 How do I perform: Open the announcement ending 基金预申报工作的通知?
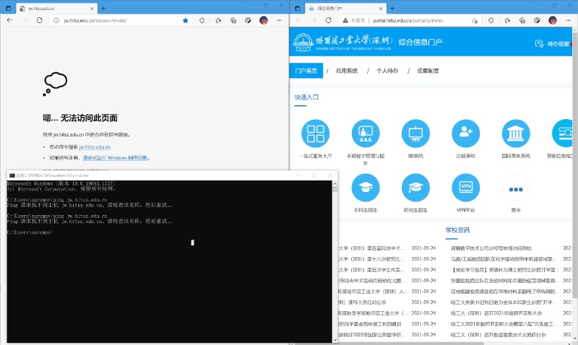coord(370,324)
